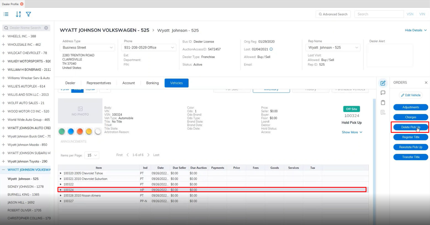The height and width of the screenshot is (225, 430).
Task: Click the clipboard icon in side strip
Action: (x=383, y=103)
